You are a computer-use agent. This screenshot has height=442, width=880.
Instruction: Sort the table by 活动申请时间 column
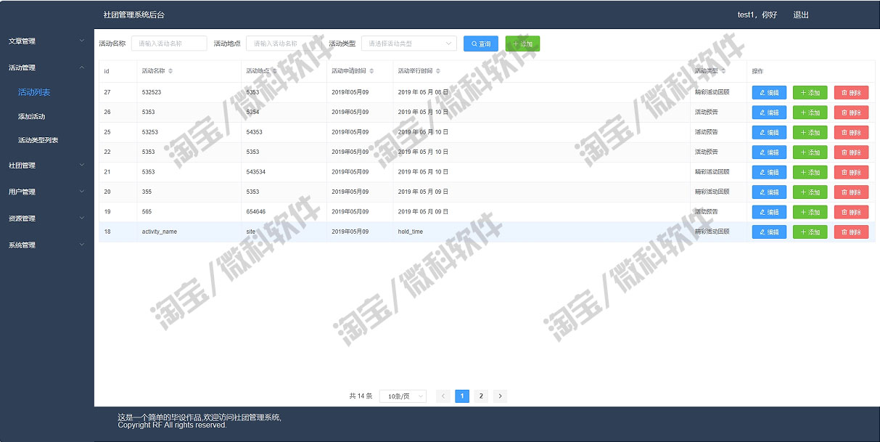coord(371,71)
